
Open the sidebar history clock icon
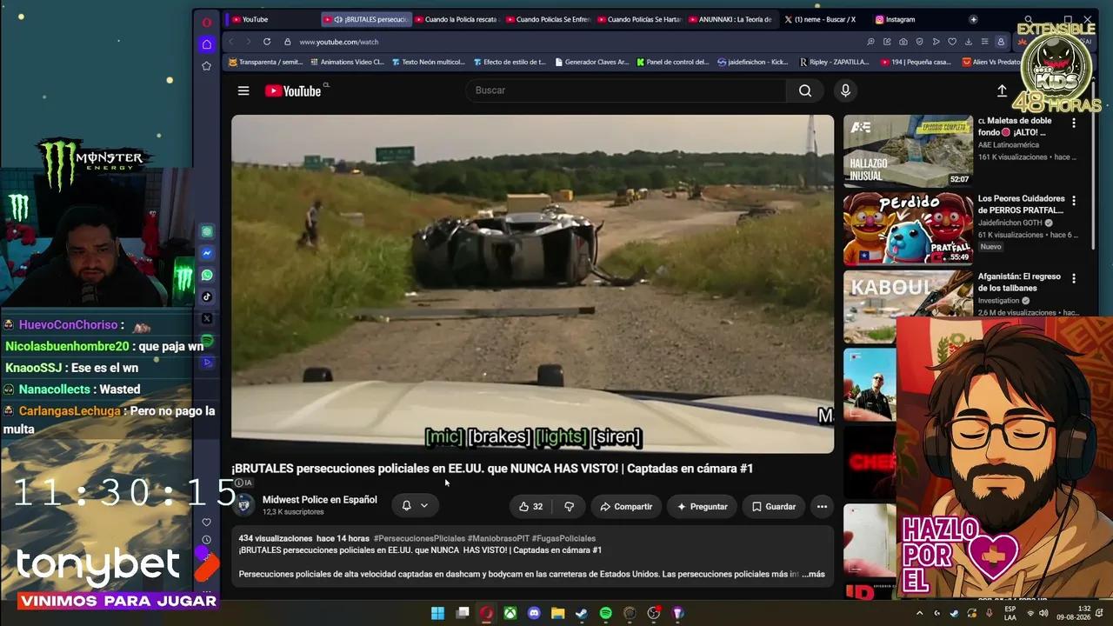click(x=206, y=540)
